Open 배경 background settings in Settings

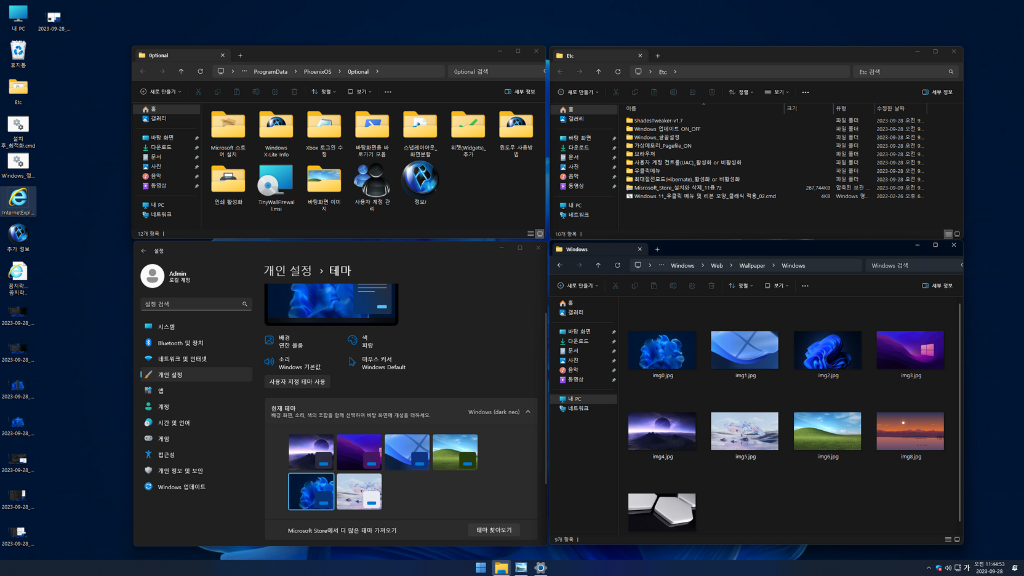tap(285, 342)
